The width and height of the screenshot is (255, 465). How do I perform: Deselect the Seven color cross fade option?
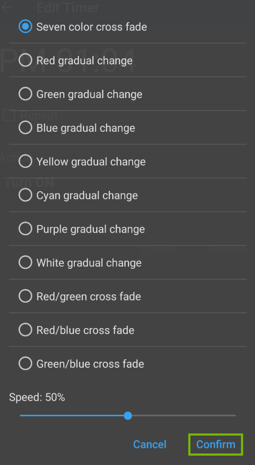25,26
